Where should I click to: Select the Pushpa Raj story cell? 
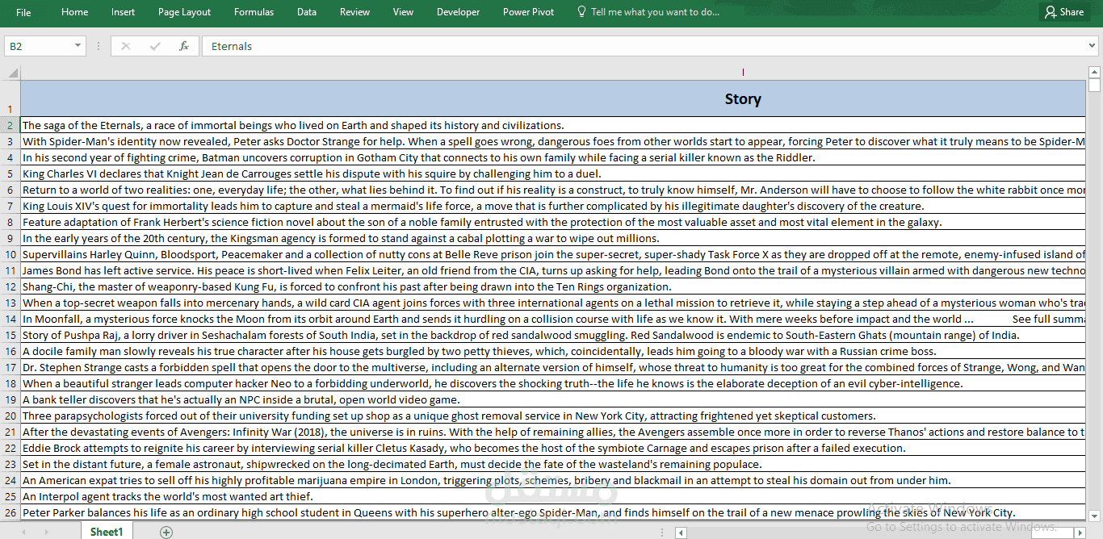coord(552,335)
